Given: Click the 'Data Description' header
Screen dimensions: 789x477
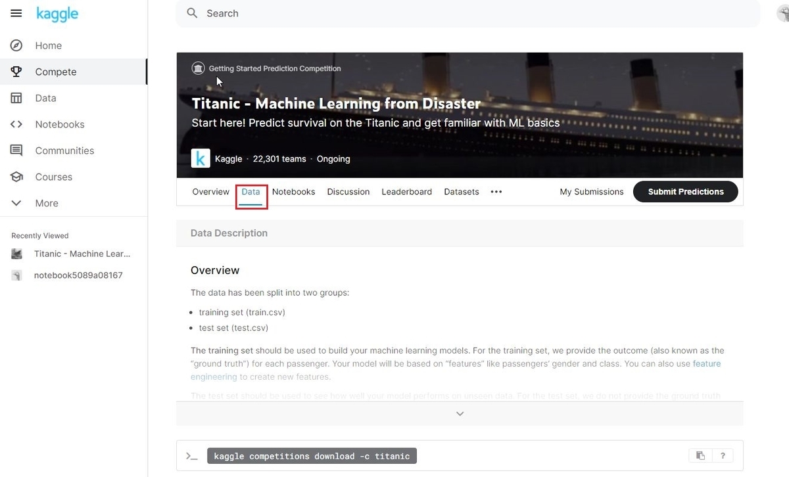Looking at the screenshot, I should pos(229,233).
